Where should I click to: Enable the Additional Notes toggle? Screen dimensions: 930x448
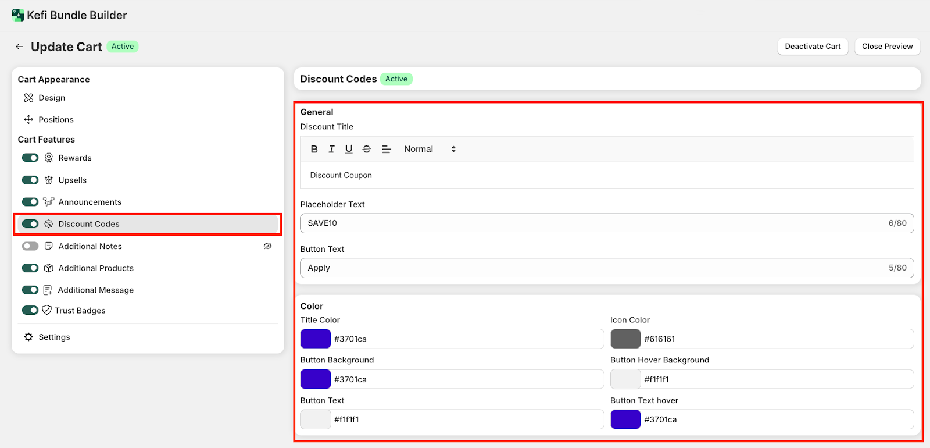30,246
